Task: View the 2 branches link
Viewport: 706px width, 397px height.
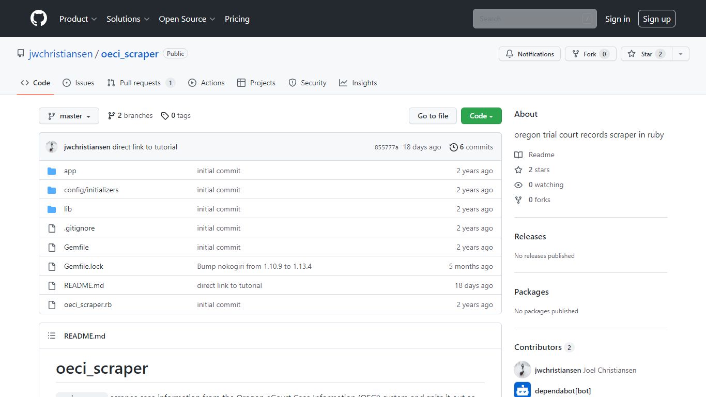Action: coord(130,116)
